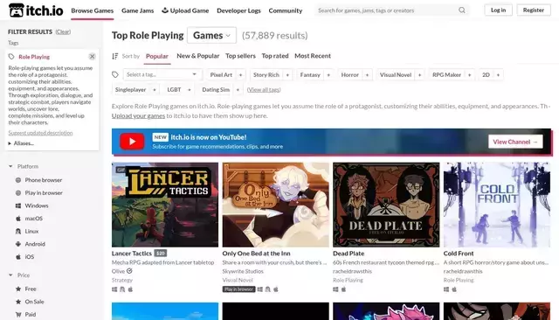Filter by Paid price
This screenshot has height=320, width=559.
click(25, 314)
